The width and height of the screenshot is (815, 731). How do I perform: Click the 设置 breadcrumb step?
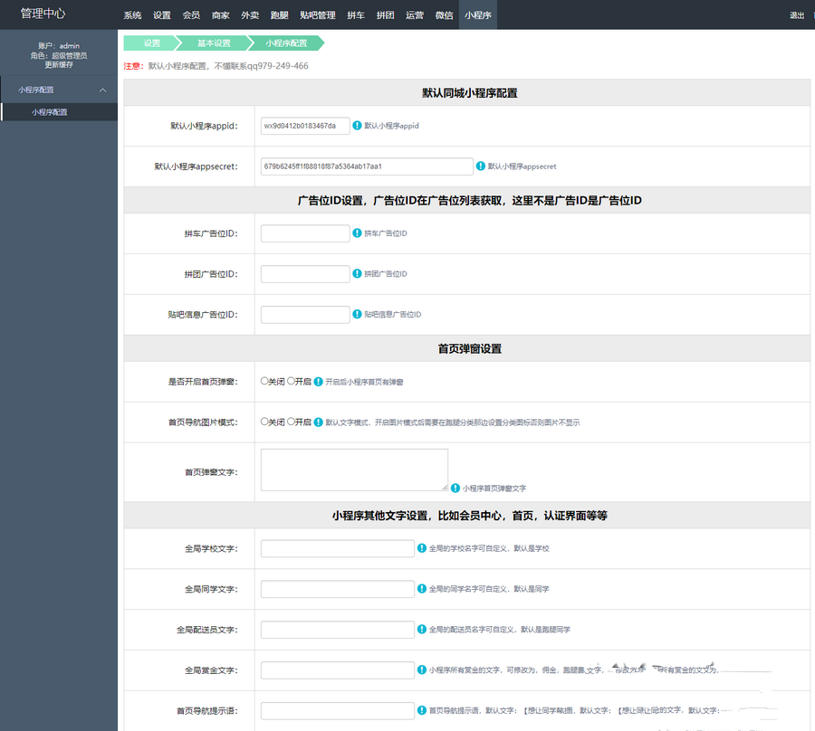[152, 43]
